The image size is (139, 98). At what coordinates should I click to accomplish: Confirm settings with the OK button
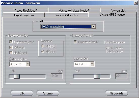[x=22, y=93]
